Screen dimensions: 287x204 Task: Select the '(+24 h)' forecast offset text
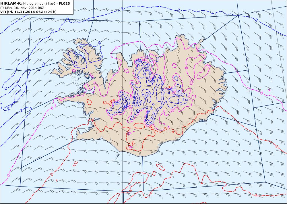50,12
